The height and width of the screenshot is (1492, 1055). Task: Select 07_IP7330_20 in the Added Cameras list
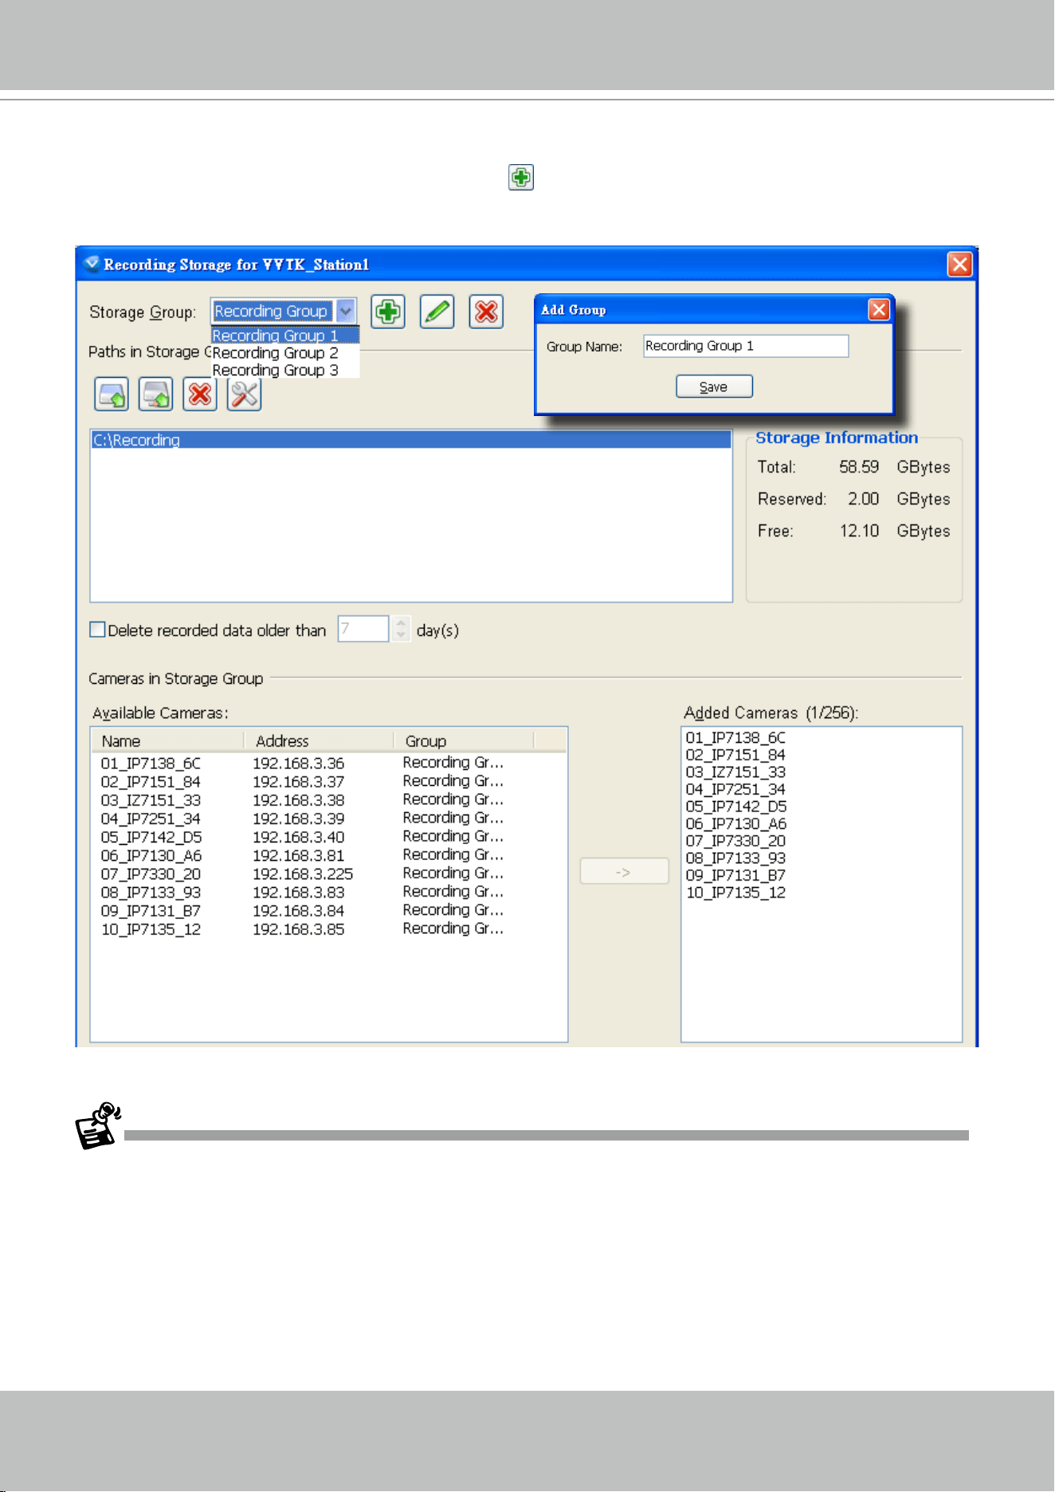tap(735, 841)
